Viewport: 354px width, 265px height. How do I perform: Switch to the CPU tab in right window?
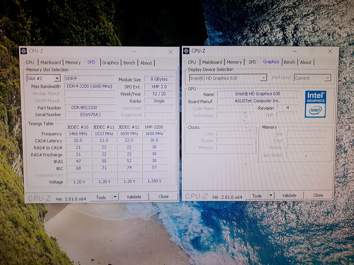tap(192, 62)
